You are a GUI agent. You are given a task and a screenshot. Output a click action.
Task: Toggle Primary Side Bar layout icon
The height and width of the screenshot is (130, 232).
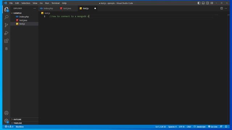[x=199, y=3]
